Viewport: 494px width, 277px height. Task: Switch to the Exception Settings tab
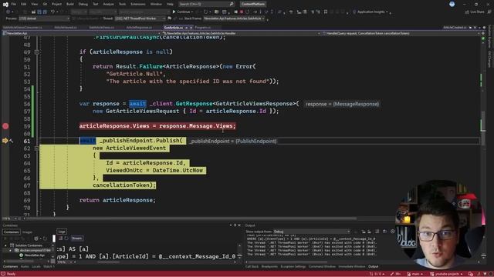pyautogui.click(x=293, y=267)
